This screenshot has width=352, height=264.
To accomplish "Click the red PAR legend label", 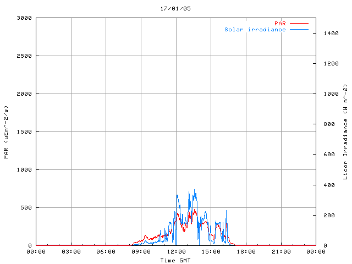I will pos(280,23).
